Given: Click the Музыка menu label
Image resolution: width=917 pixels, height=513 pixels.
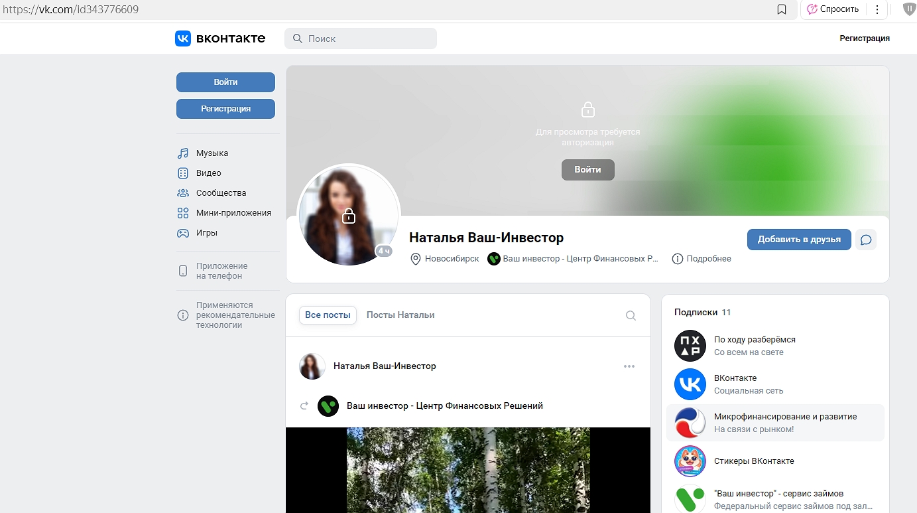Looking at the screenshot, I should [212, 153].
